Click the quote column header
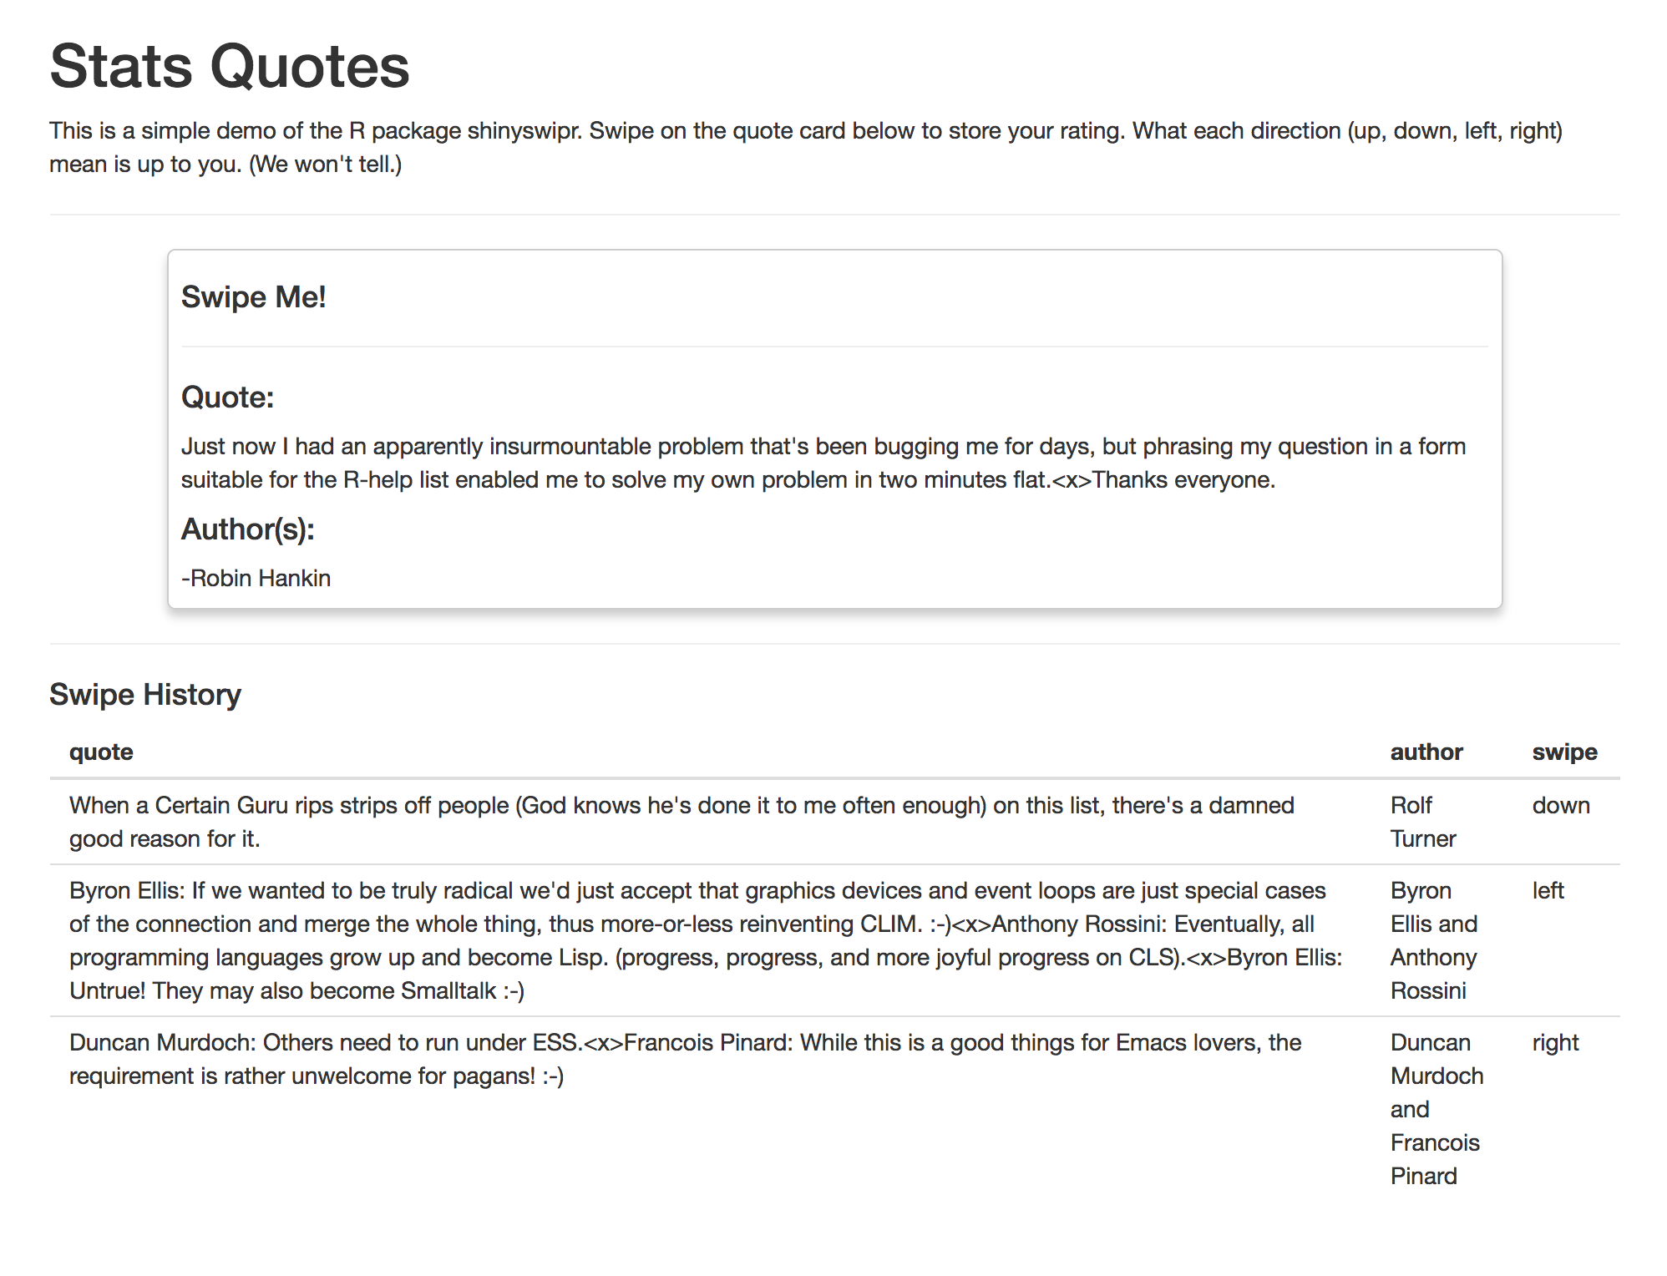Screen dimensions: 1667x1276 click(x=101, y=752)
